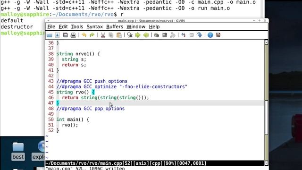Click the Find help toolbar icon
The image size is (302, 170).
point(218,35)
